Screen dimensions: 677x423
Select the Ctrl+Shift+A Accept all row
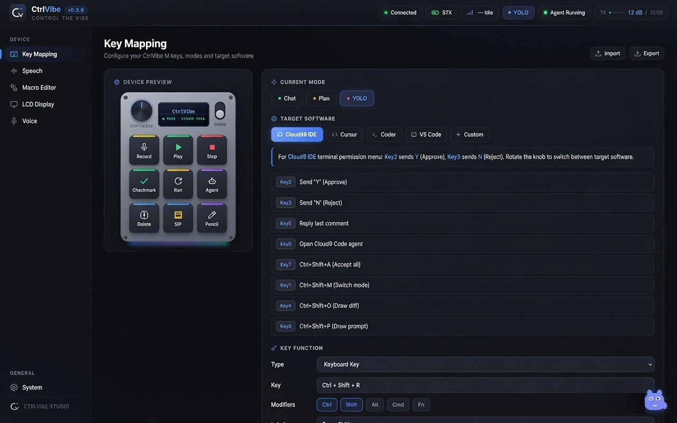pyautogui.click(x=463, y=264)
